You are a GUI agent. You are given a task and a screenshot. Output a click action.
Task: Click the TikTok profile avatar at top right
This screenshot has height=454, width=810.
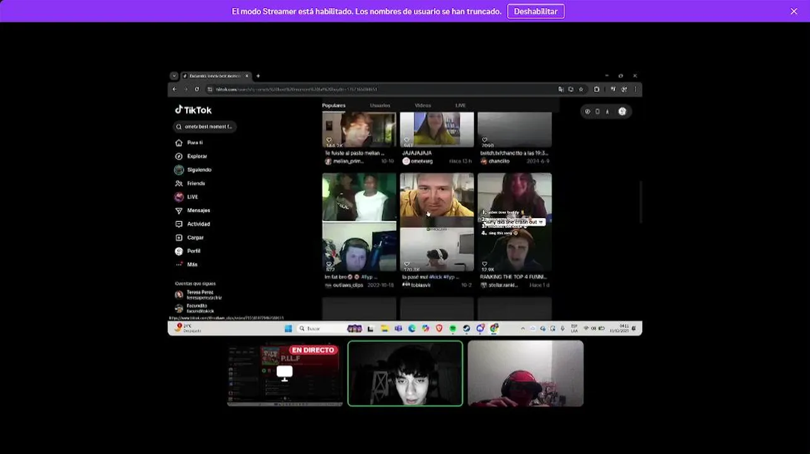click(x=623, y=112)
